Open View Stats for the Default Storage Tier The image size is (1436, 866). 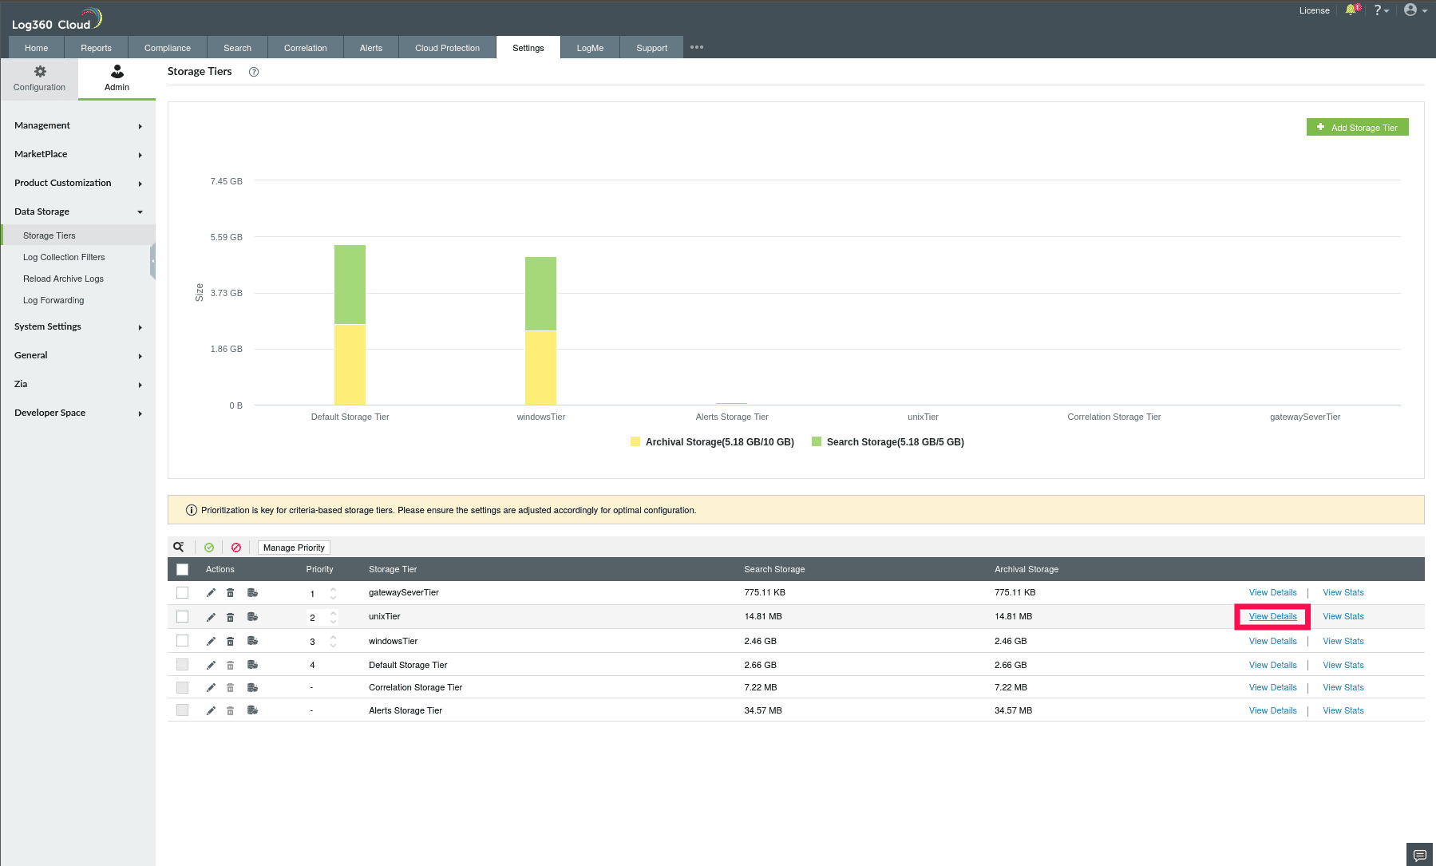1343,664
